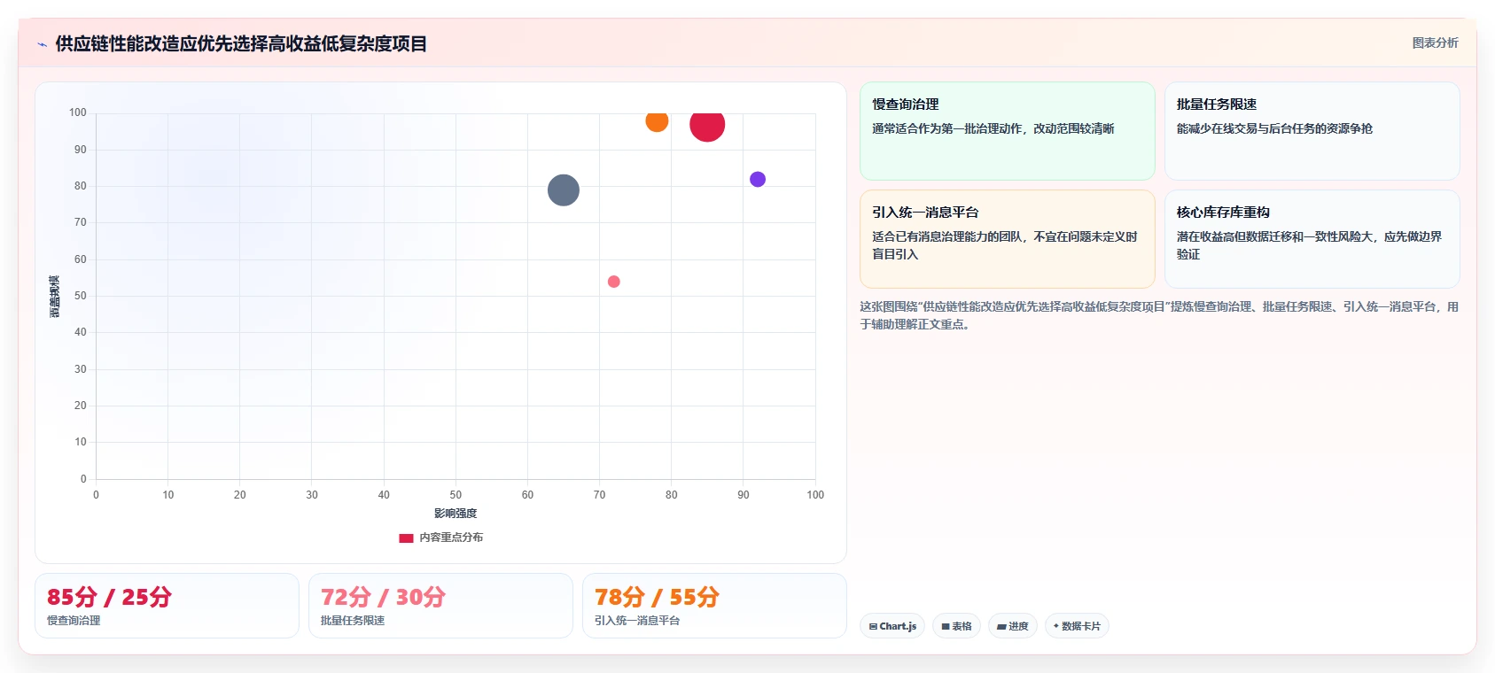
Task: Select the gray-blue bubble on chart
Action: coord(564,190)
